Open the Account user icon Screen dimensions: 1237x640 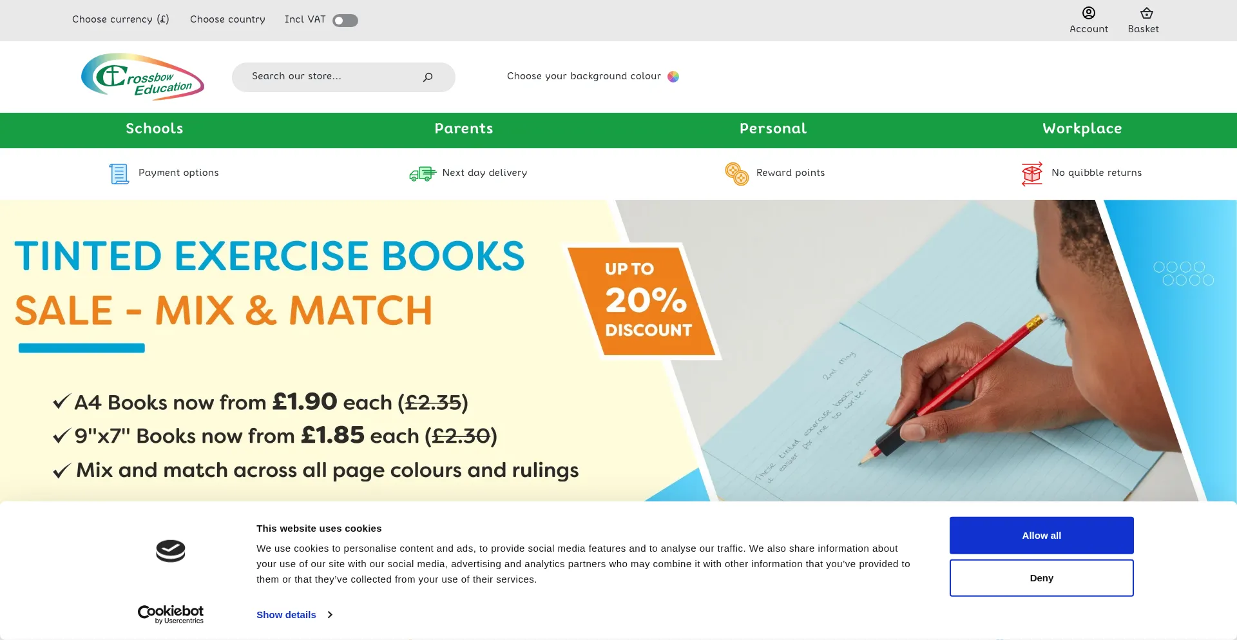tap(1088, 14)
